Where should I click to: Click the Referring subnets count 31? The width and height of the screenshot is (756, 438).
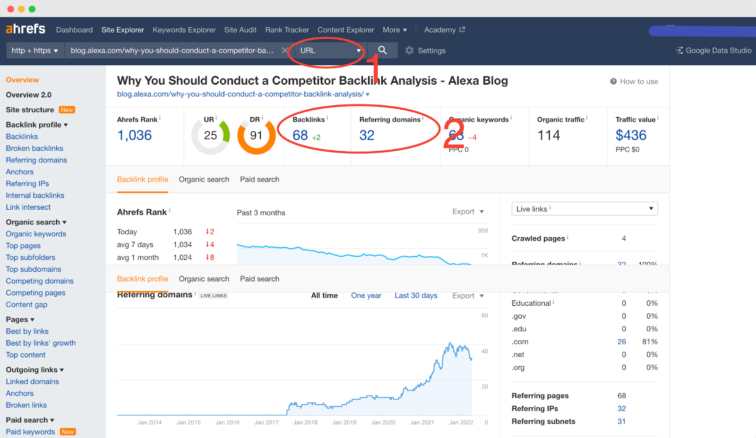pos(622,421)
